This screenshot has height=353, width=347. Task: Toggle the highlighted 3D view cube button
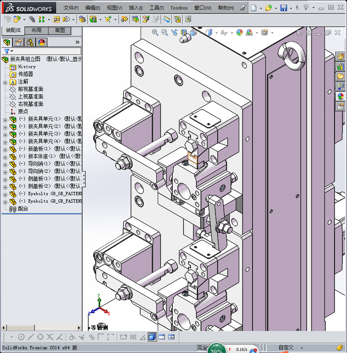[x=152, y=337]
